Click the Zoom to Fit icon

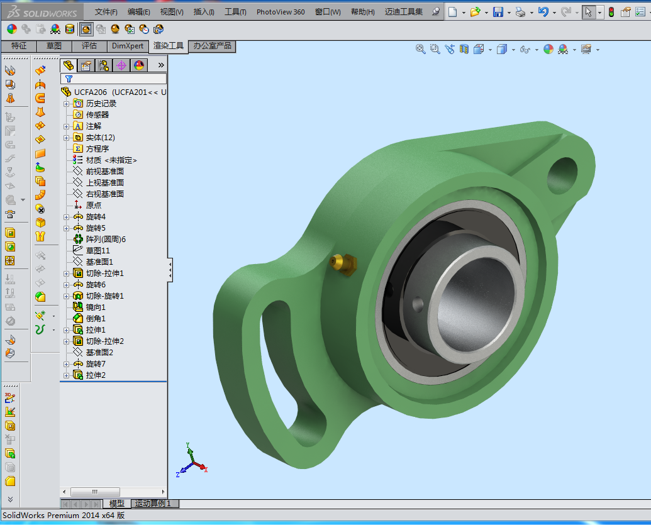click(x=421, y=49)
